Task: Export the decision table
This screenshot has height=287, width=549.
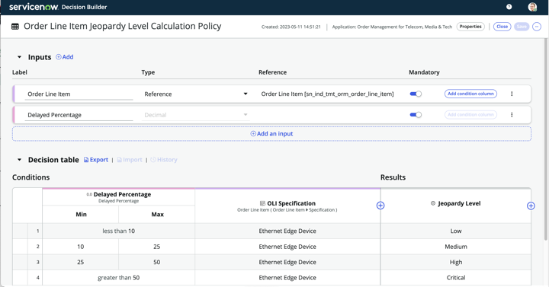Action: pos(96,160)
